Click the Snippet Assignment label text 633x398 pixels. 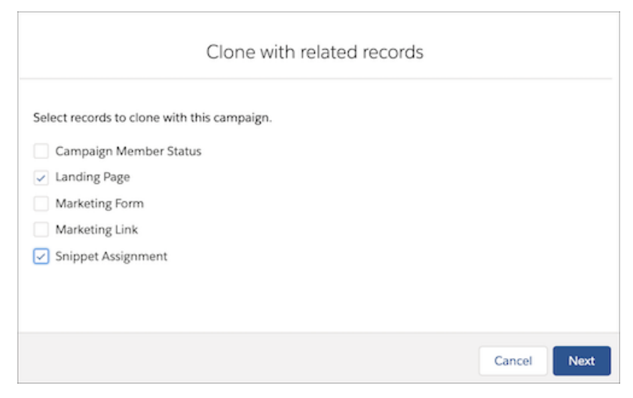111,256
